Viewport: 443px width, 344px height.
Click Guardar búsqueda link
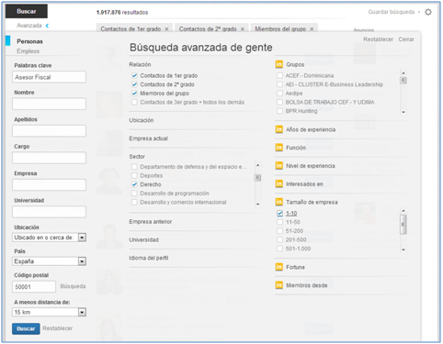tap(392, 12)
